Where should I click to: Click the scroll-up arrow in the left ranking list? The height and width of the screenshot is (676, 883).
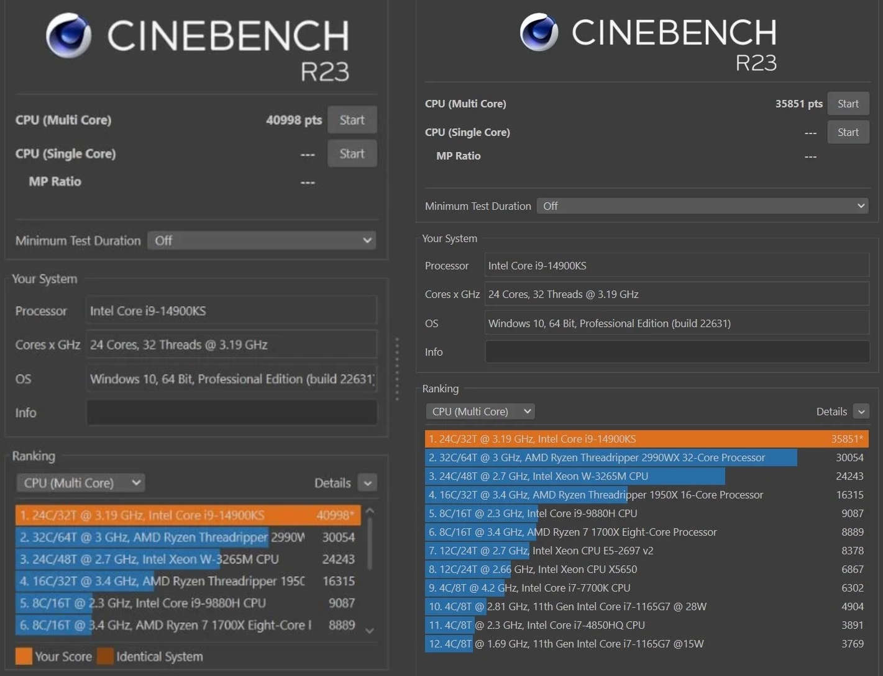click(x=370, y=511)
